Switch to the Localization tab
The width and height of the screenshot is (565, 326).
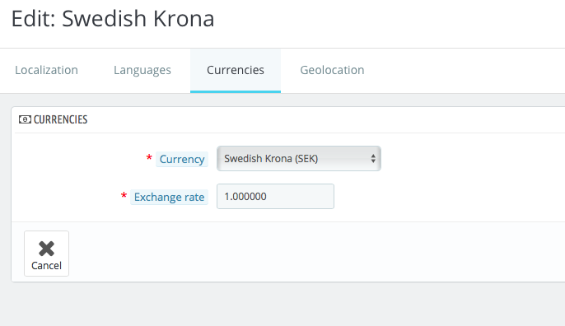pyautogui.click(x=46, y=70)
